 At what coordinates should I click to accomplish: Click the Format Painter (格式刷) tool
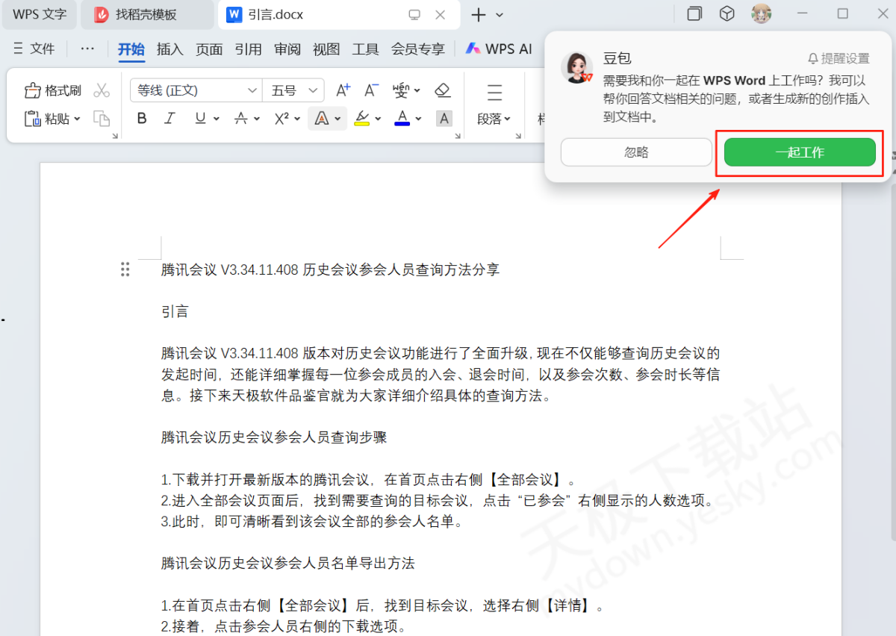(52, 90)
